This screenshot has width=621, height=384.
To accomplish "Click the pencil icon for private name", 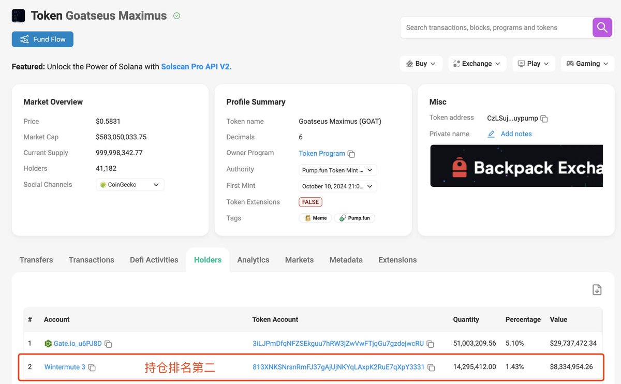I will (x=491, y=134).
